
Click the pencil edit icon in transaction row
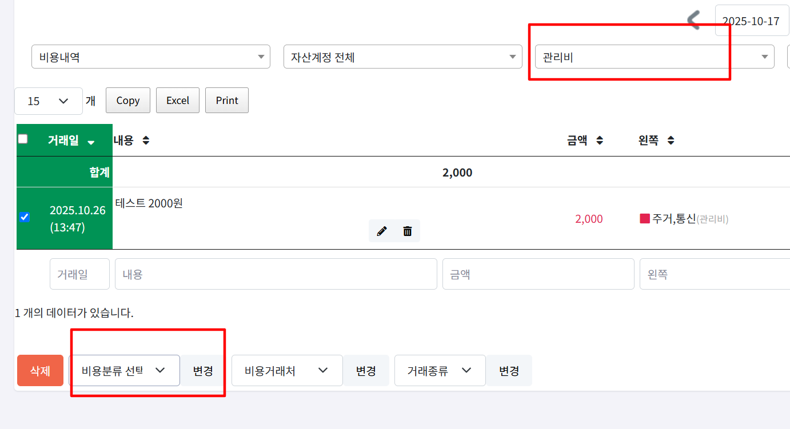(x=382, y=231)
